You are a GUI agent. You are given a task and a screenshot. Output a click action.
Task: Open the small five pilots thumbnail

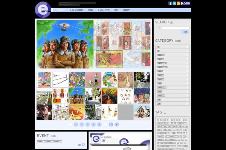pos(77,96)
